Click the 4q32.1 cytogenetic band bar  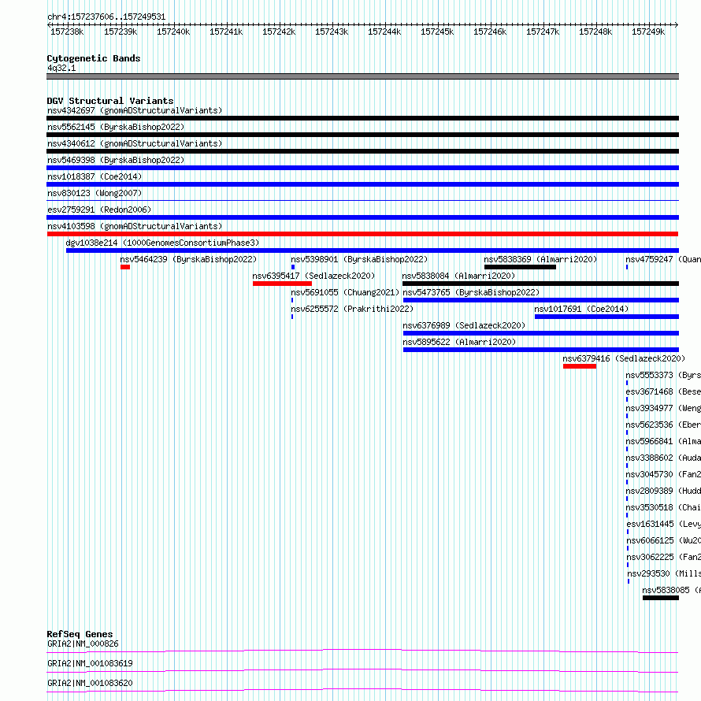(362, 76)
